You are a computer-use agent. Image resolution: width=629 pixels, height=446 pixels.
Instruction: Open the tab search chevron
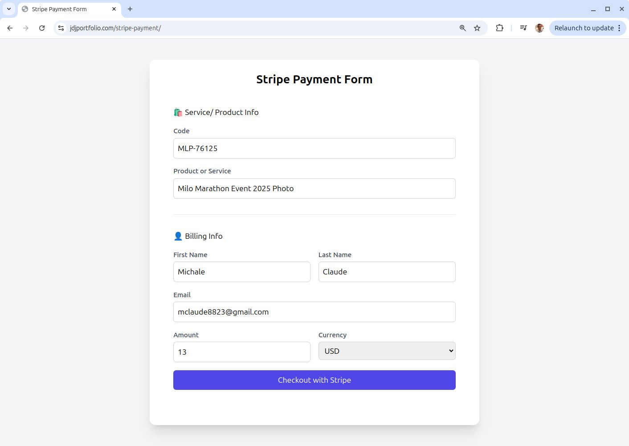[x=8, y=9]
